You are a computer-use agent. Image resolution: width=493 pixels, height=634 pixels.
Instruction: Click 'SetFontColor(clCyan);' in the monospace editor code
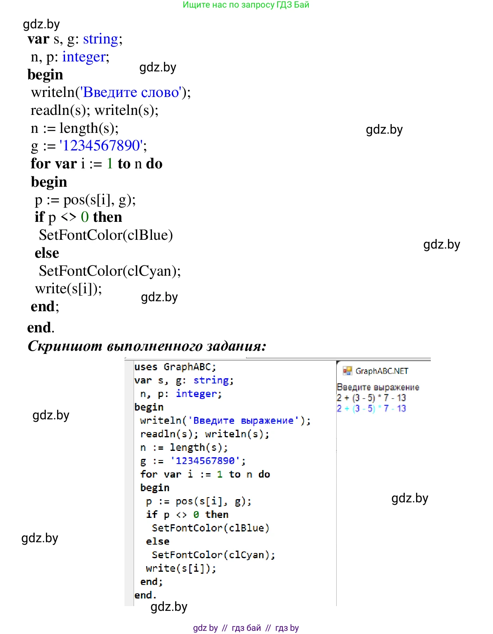tap(213, 555)
